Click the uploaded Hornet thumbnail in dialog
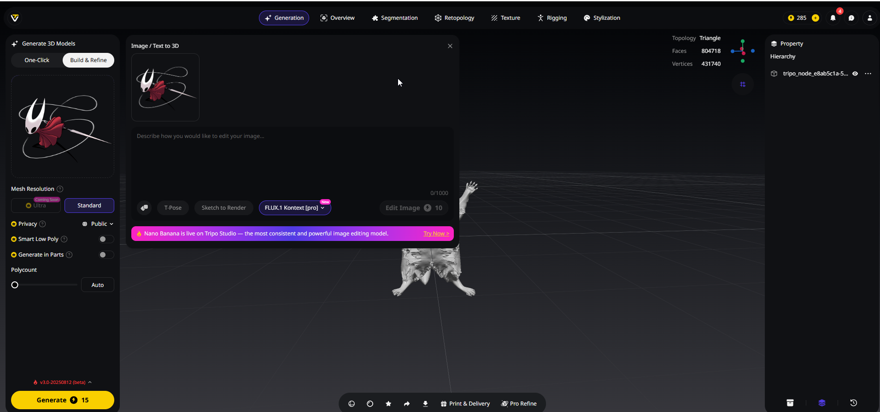Viewport: 880px width, 412px height. (165, 87)
